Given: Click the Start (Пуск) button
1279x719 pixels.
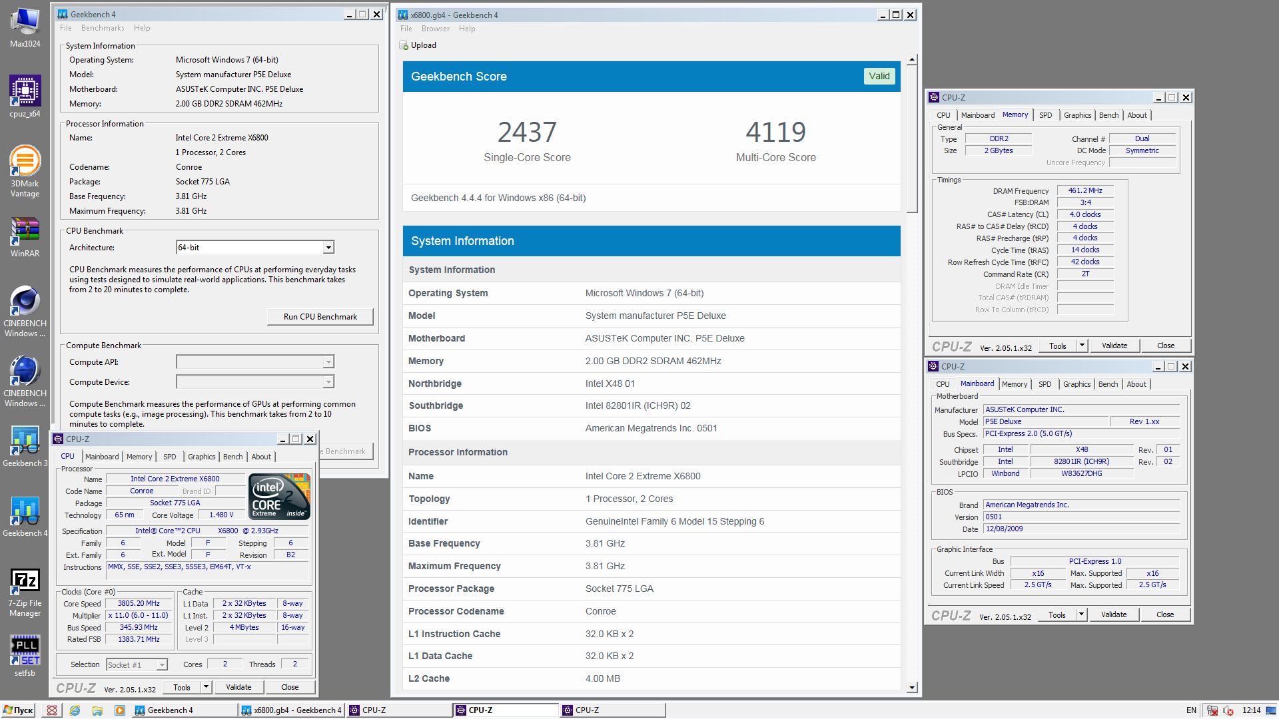Looking at the screenshot, I should coord(18,710).
